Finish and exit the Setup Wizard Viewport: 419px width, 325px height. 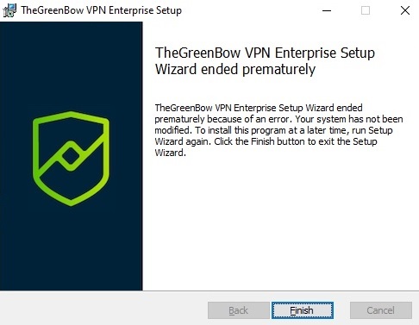click(303, 310)
